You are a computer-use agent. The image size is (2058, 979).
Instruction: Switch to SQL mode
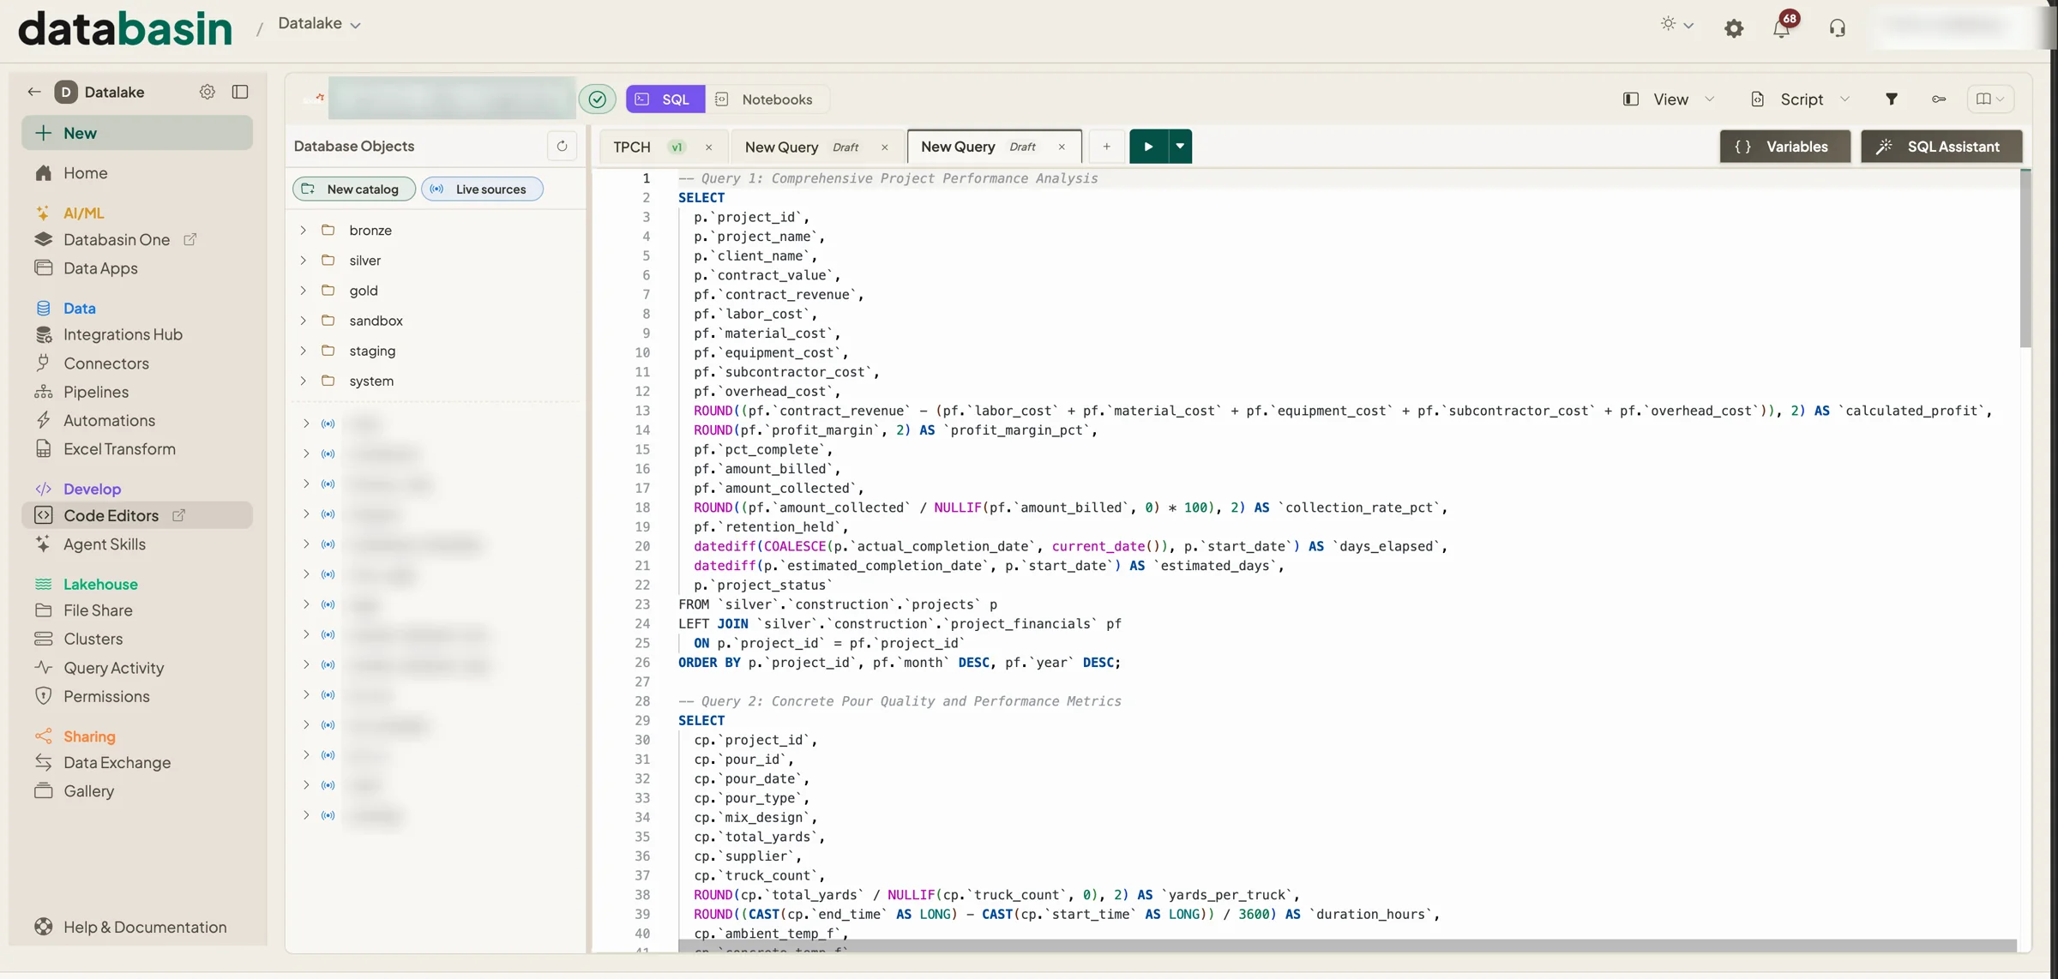pyautogui.click(x=665, y=99)
